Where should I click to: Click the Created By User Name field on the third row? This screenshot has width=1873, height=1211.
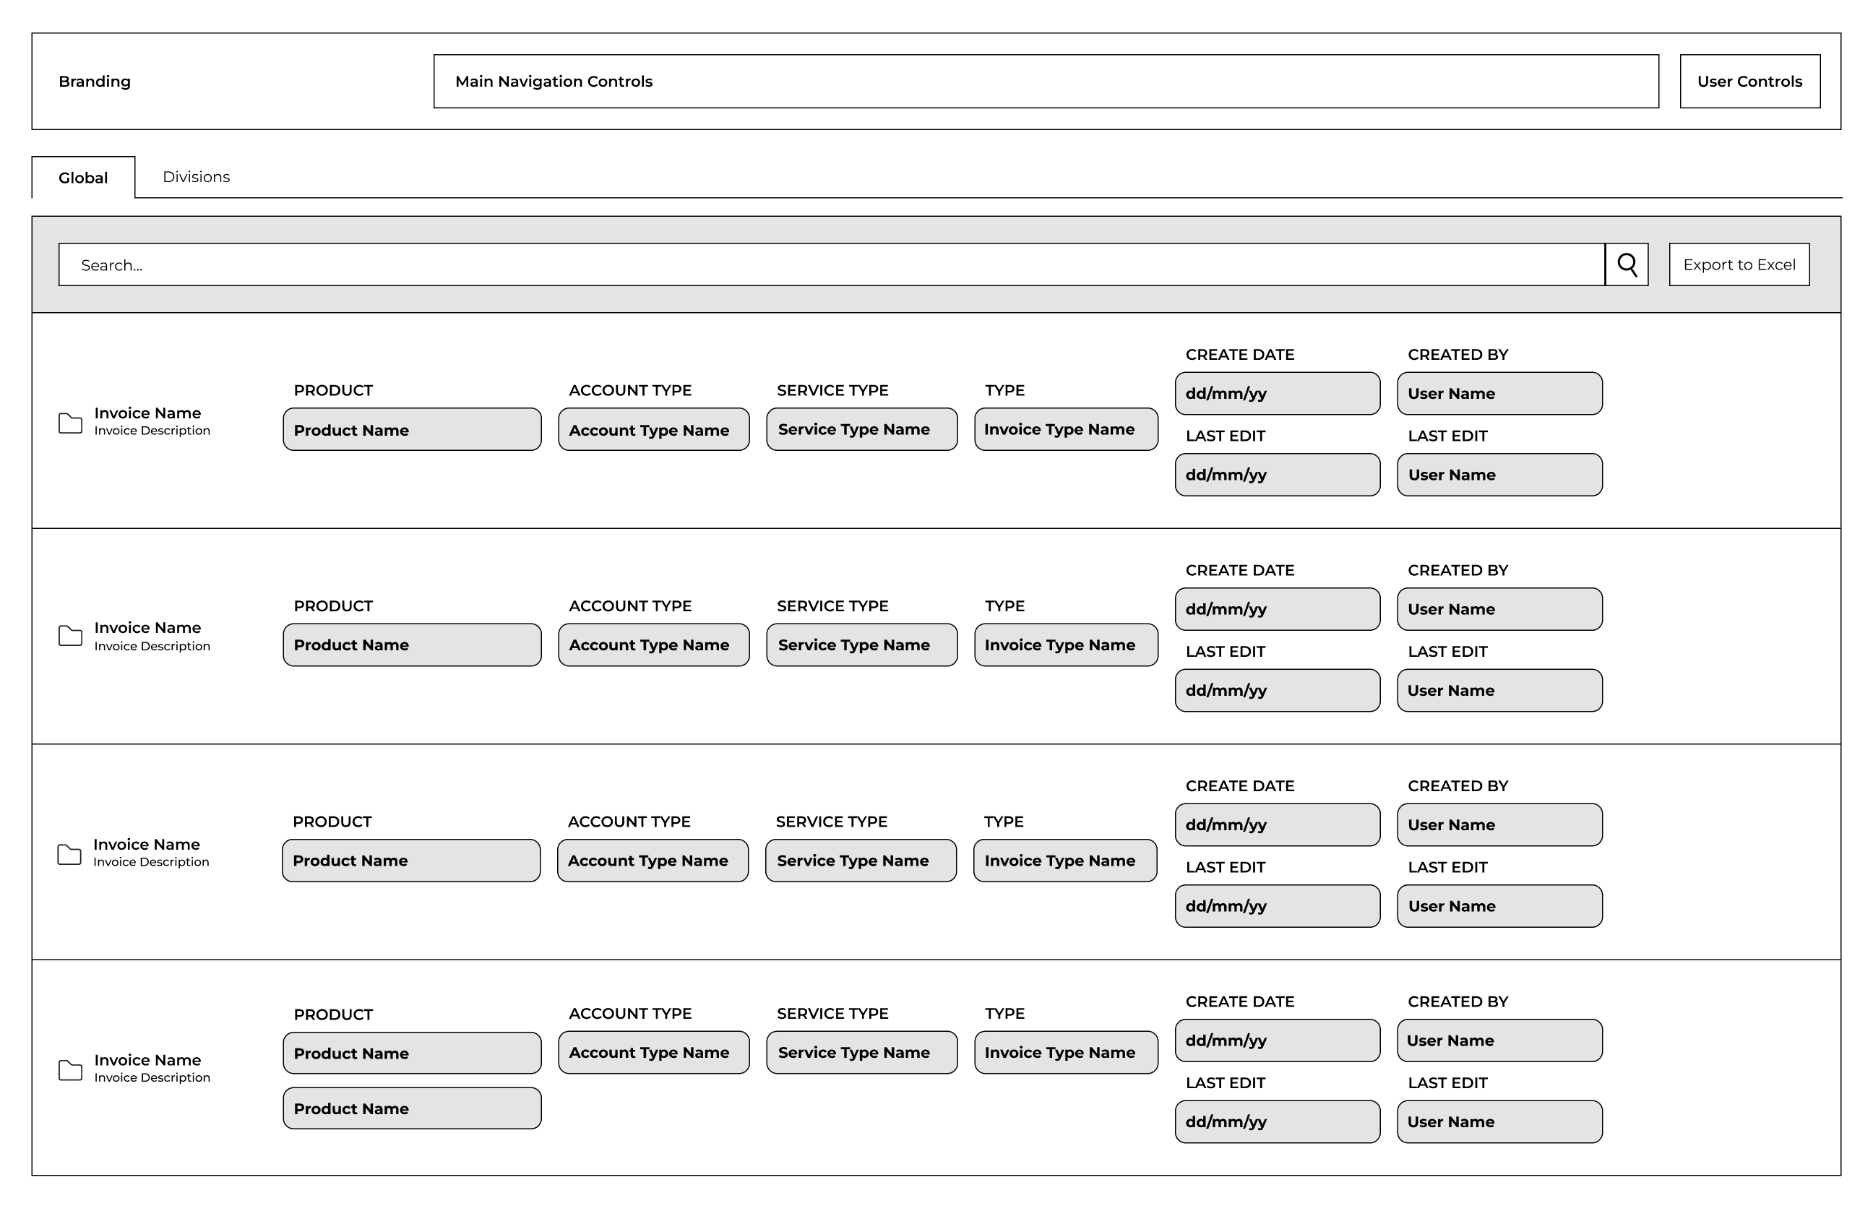pyautogui.click(x=1499, y=824)
